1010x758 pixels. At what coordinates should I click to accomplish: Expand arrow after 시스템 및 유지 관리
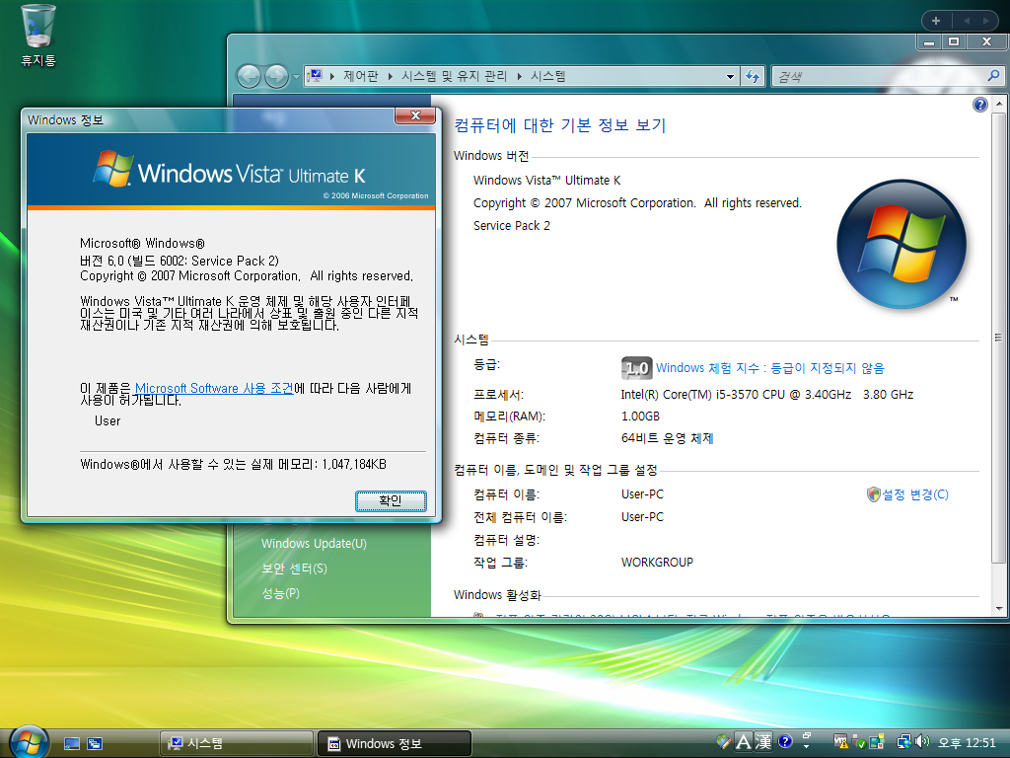click(519, 76)
